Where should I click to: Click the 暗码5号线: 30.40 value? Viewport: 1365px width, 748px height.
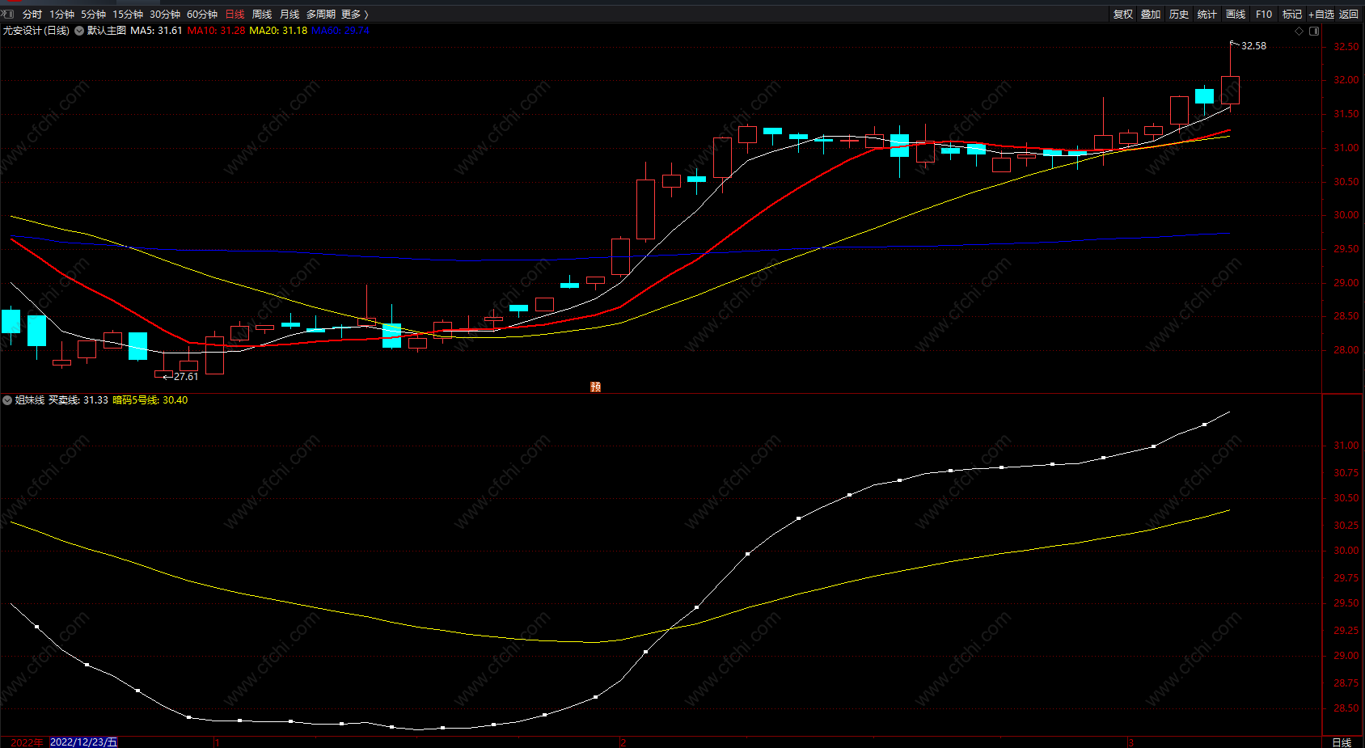click(150, 400)
